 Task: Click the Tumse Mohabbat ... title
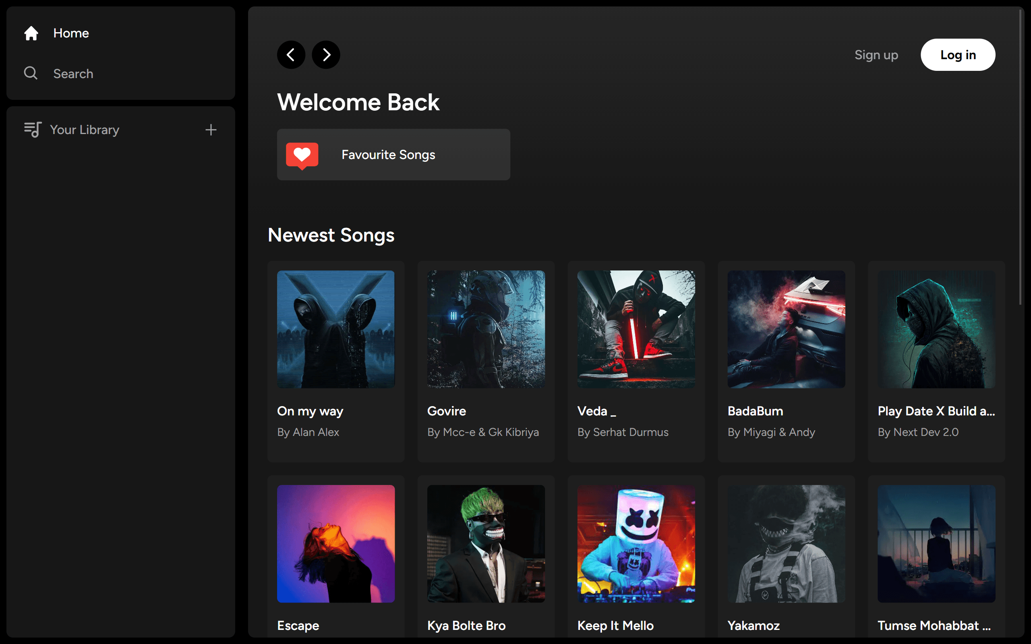pos(934,625)
